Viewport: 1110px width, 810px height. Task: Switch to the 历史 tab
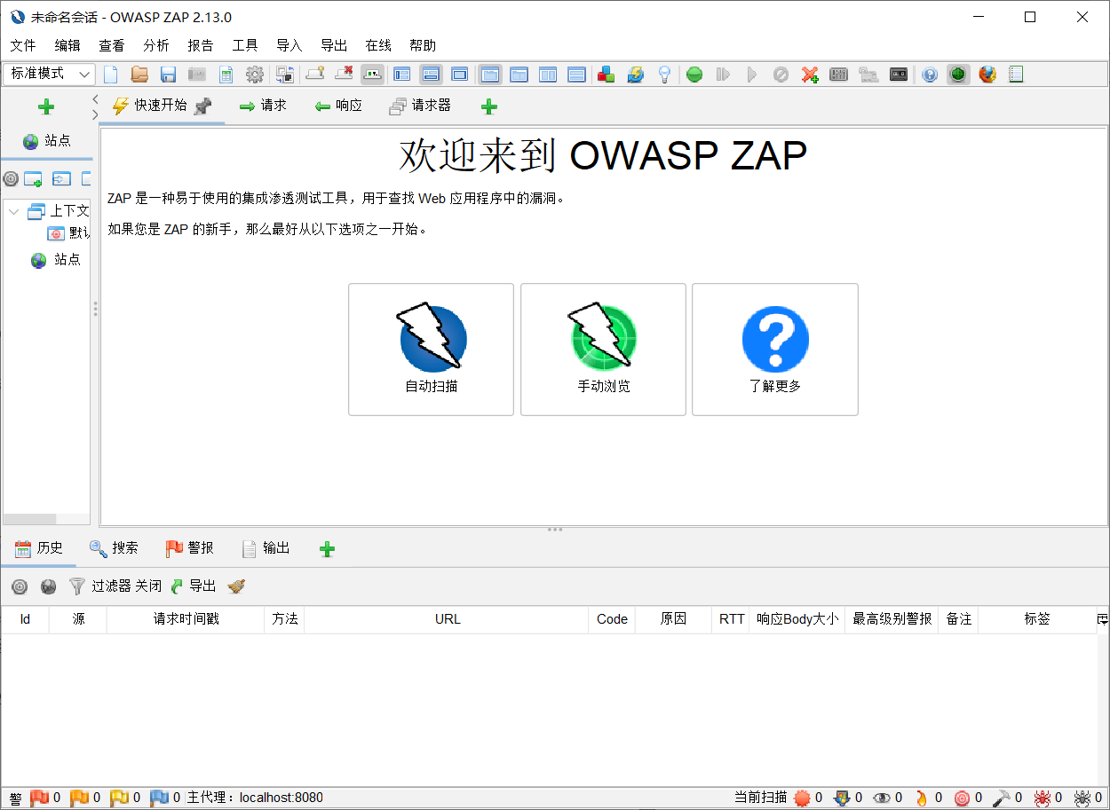(x=39, y=548)
